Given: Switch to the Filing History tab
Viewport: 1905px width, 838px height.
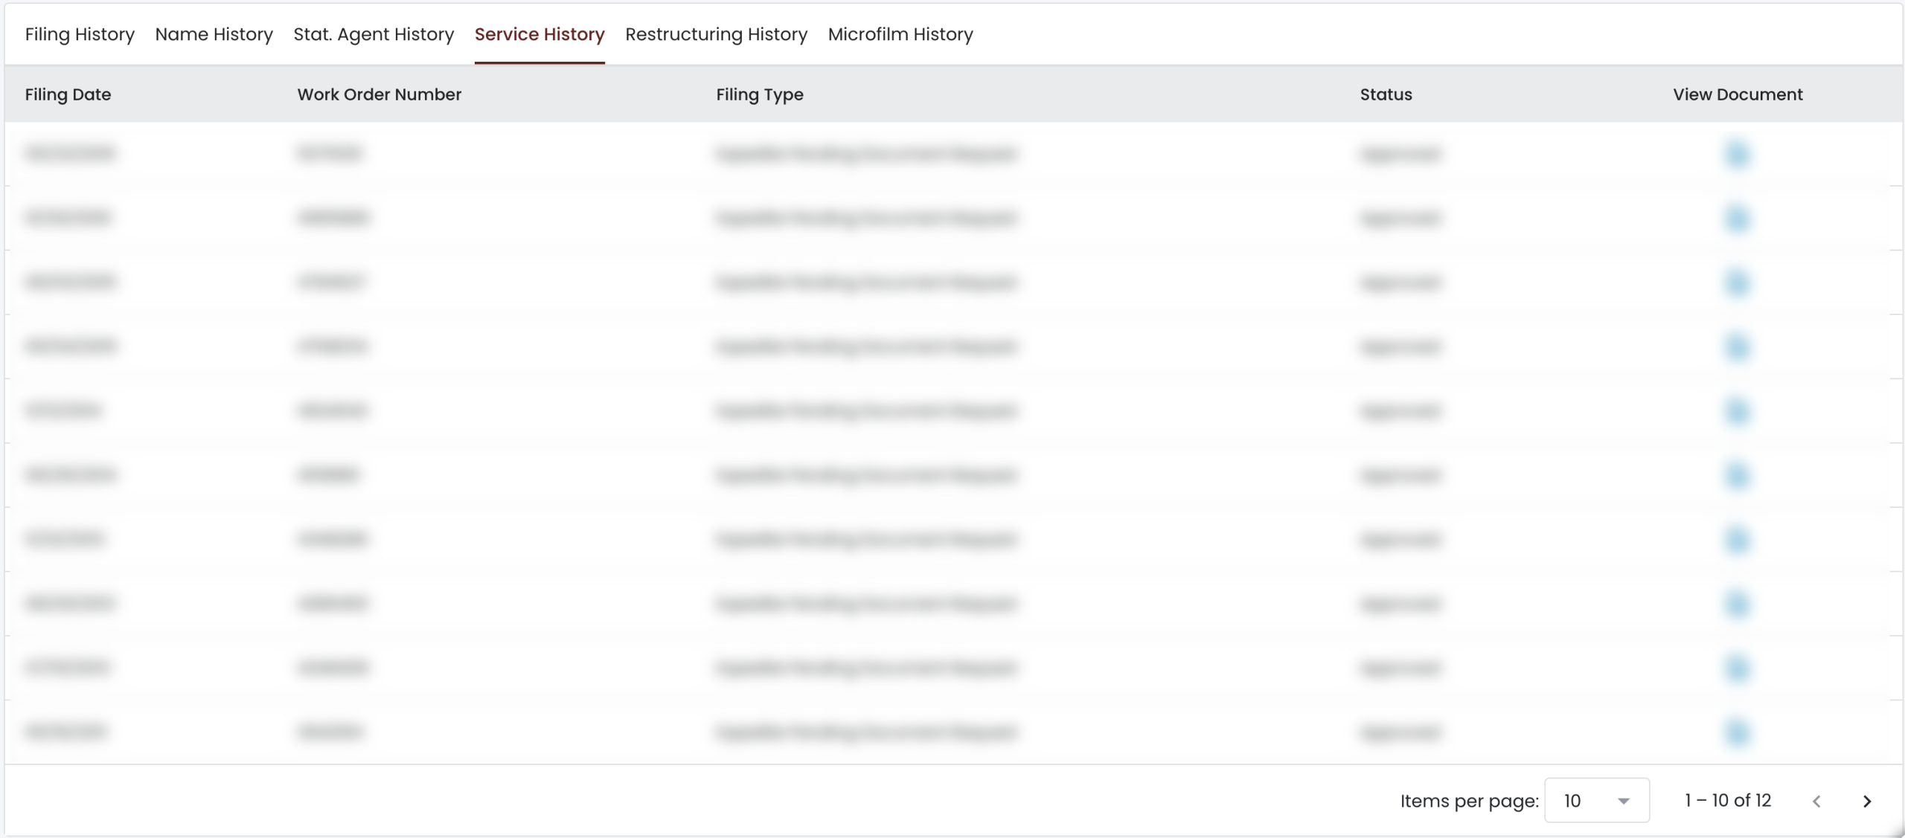Looking at the screenshot, I should [x=80, y=34].
